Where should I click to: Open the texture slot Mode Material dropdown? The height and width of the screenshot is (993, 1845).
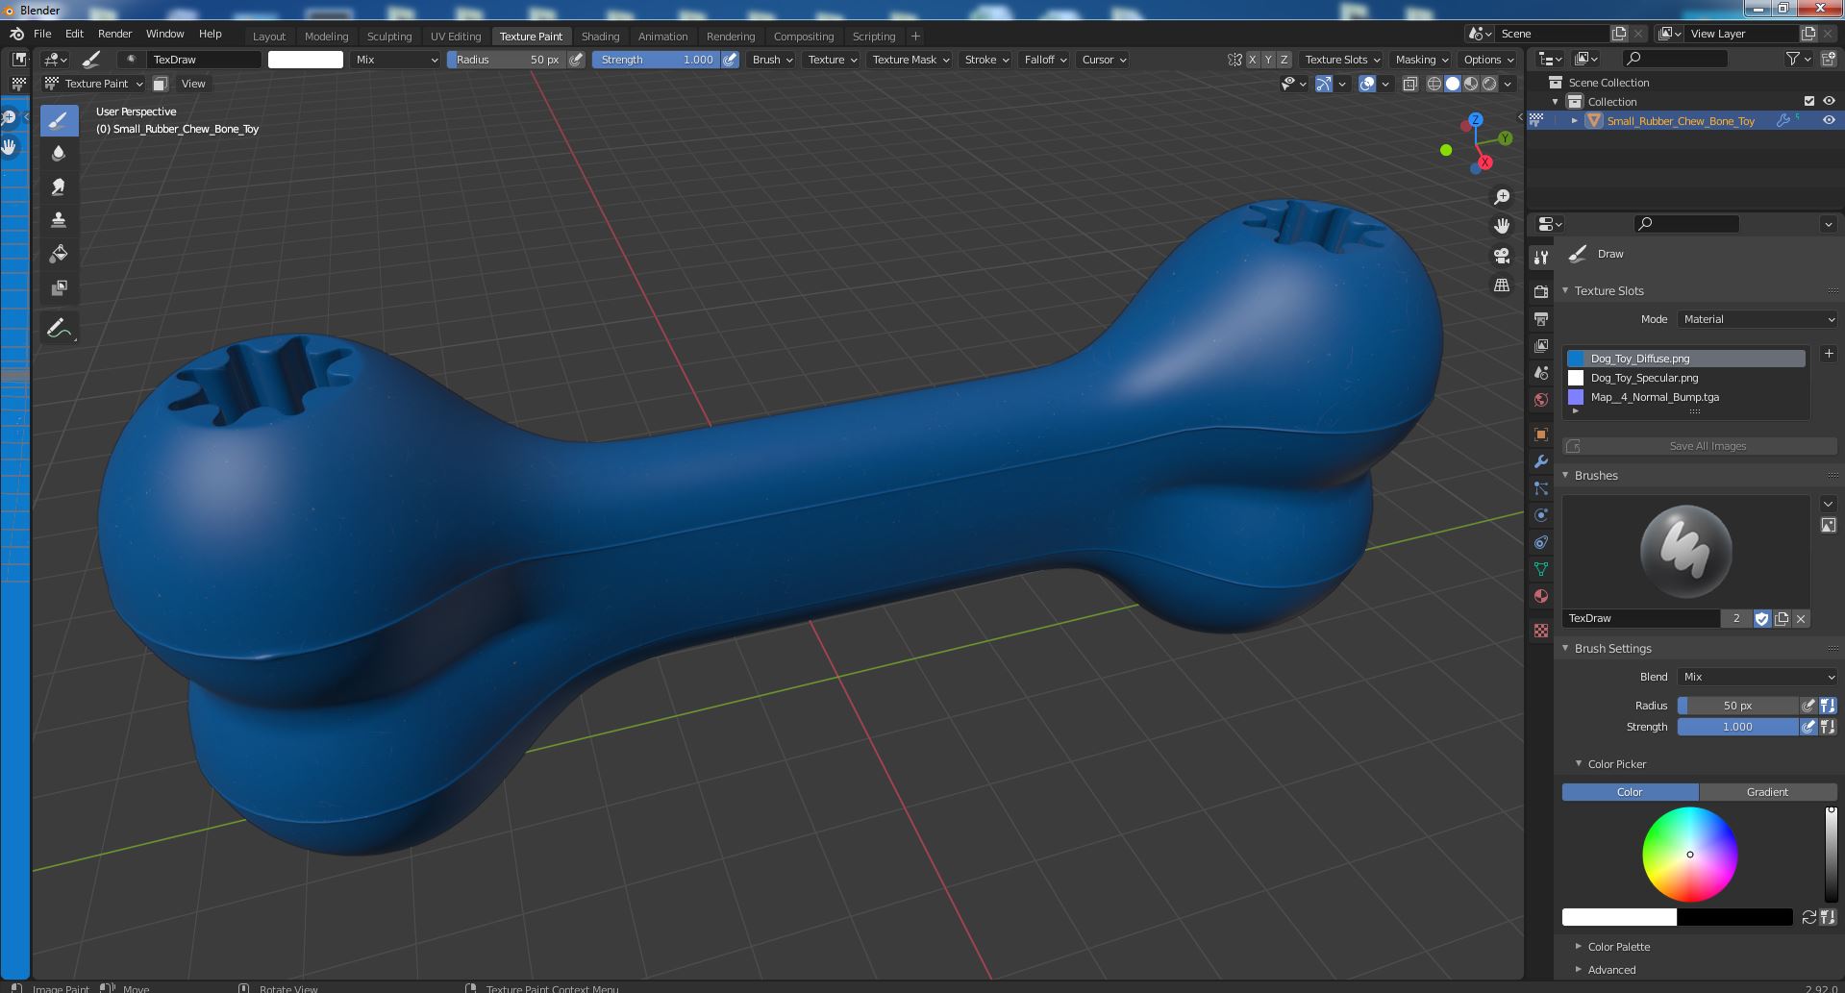point(1757,319)
